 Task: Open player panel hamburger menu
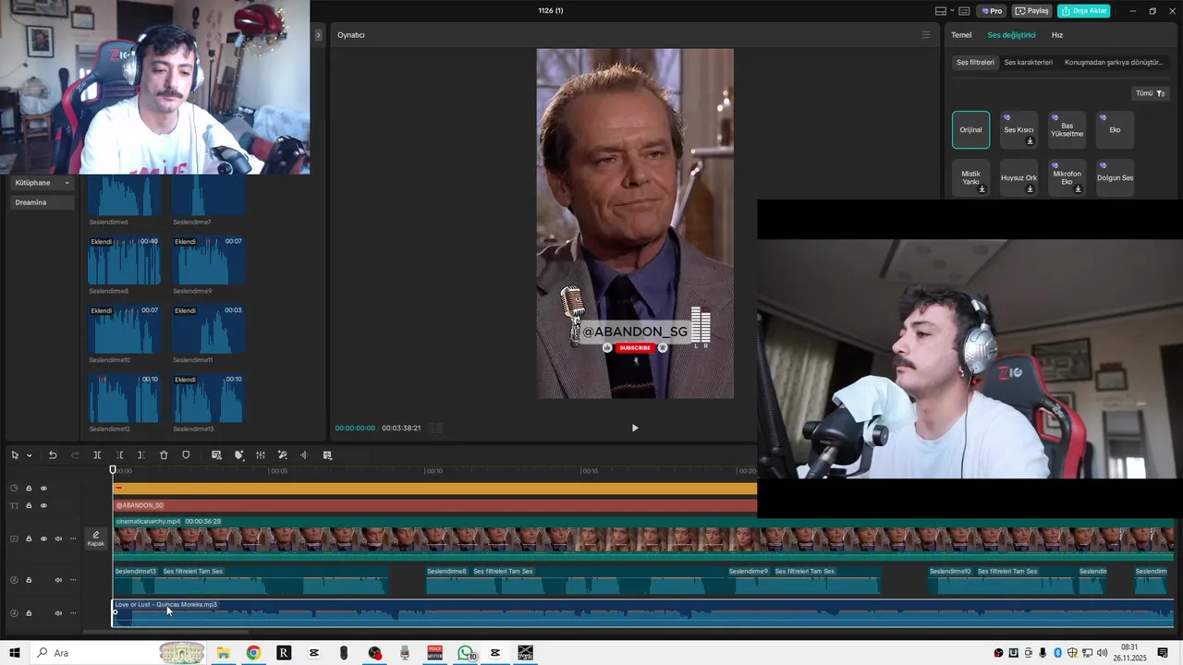click(925, 35)
